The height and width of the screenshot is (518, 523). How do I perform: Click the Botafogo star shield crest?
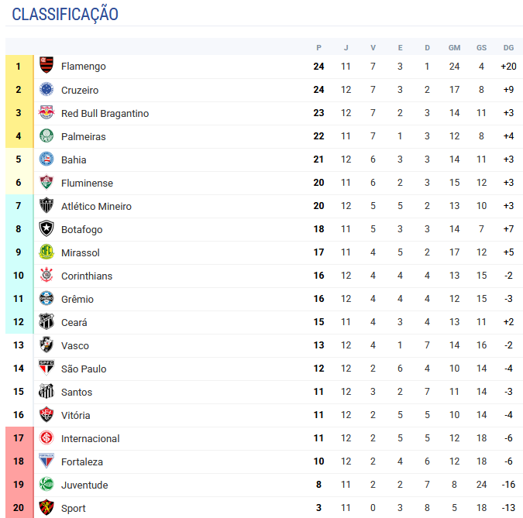pyautogui.click(x=46, y=228)
